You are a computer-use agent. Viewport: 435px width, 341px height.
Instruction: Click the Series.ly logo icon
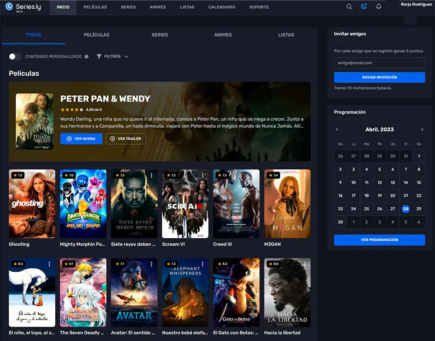click(x=9, y=7)
